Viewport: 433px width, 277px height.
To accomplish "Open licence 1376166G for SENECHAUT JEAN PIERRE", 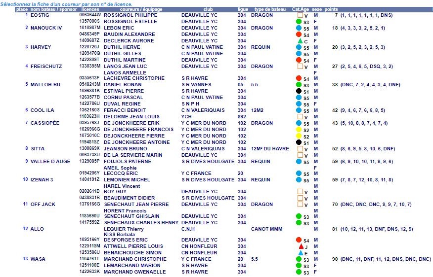I will tap(89, 204).
